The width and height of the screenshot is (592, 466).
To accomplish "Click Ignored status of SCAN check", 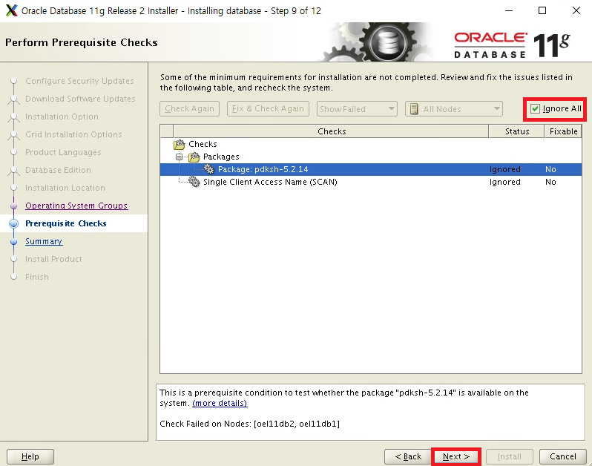I will tap(504, 182).
